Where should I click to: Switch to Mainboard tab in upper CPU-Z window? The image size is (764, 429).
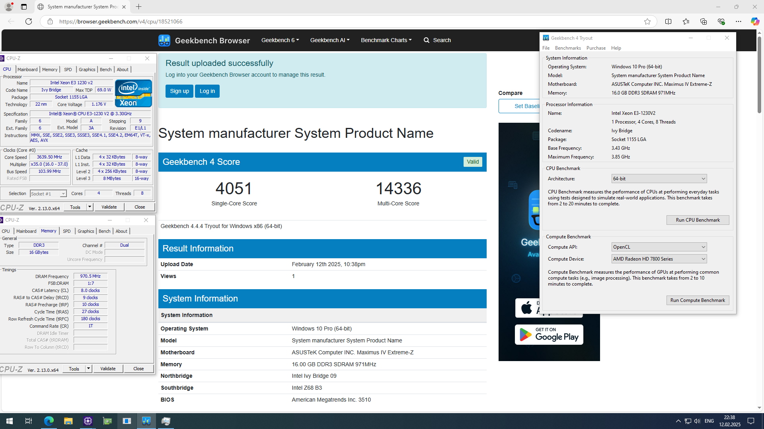tap(27, 70)
